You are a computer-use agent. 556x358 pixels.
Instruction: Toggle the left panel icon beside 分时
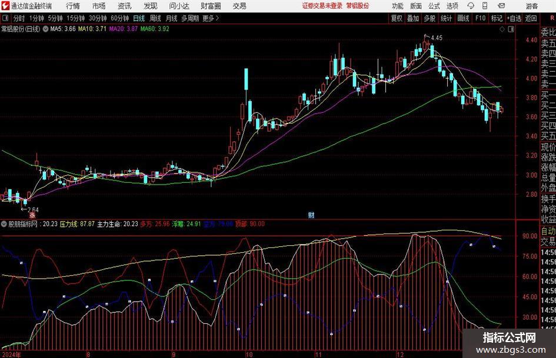[x=5, y=18]
